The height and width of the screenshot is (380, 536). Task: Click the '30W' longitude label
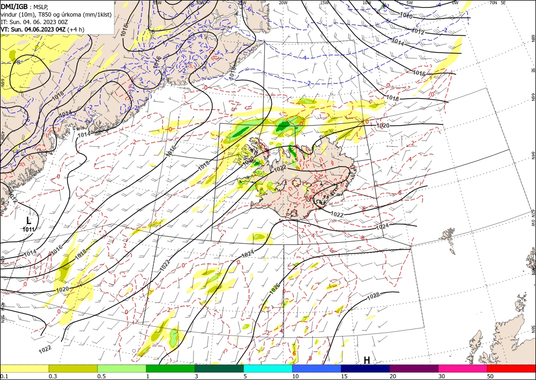pos(200,3)
